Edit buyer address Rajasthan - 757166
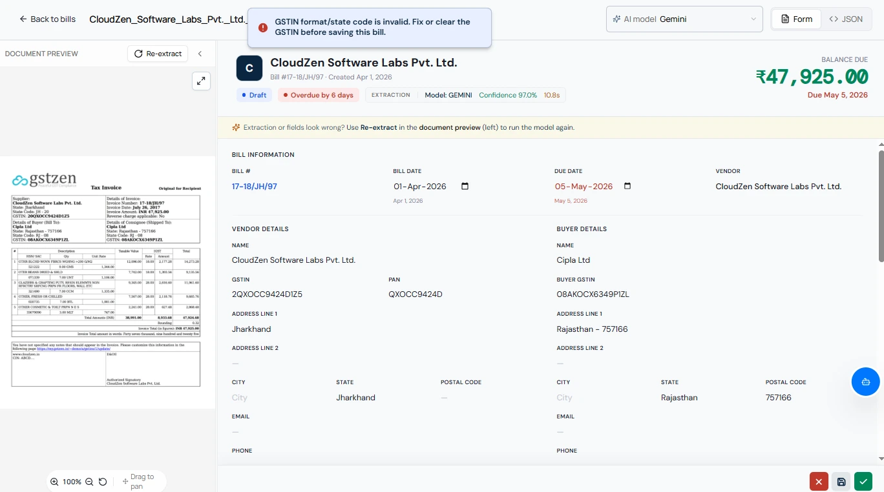 click(592, 329)
